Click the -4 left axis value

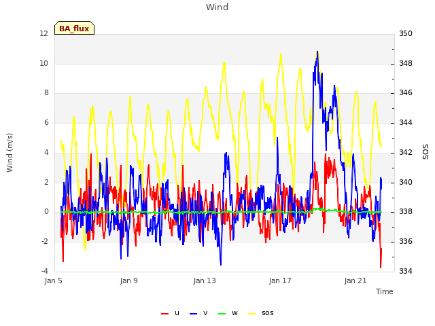tap(45, 271)
